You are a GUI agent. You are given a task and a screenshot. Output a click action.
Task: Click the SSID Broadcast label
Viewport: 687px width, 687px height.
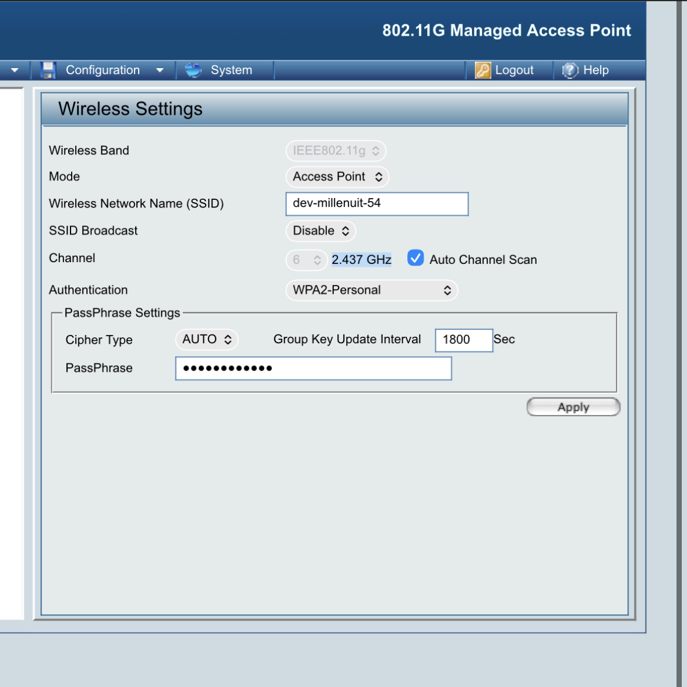click(x=93, y=231)
